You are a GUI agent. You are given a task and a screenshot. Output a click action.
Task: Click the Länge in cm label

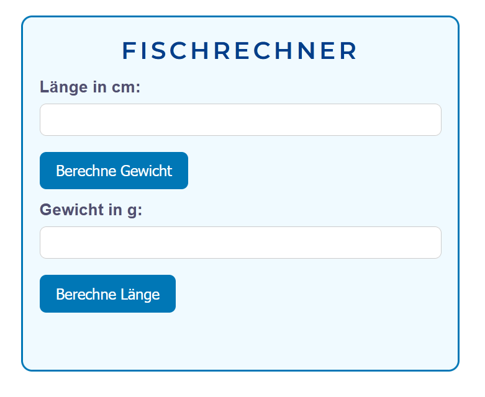(x=90, y=87)
